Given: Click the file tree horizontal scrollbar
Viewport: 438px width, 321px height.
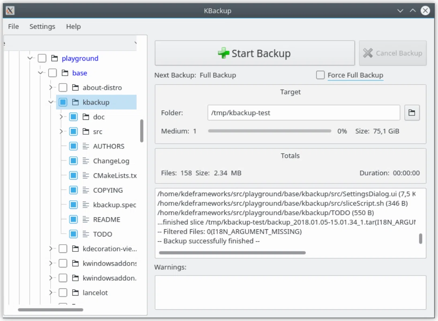Looking at the screenshot, I should [51, 310].
